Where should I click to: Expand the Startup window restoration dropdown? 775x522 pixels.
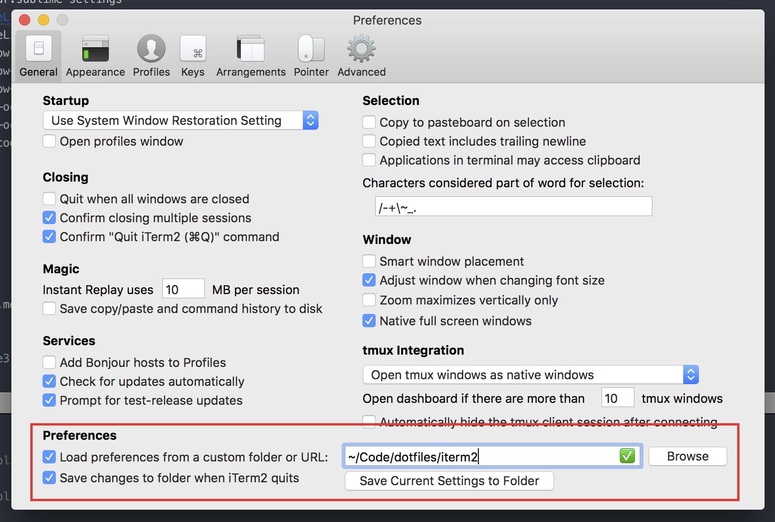[181, 121]
